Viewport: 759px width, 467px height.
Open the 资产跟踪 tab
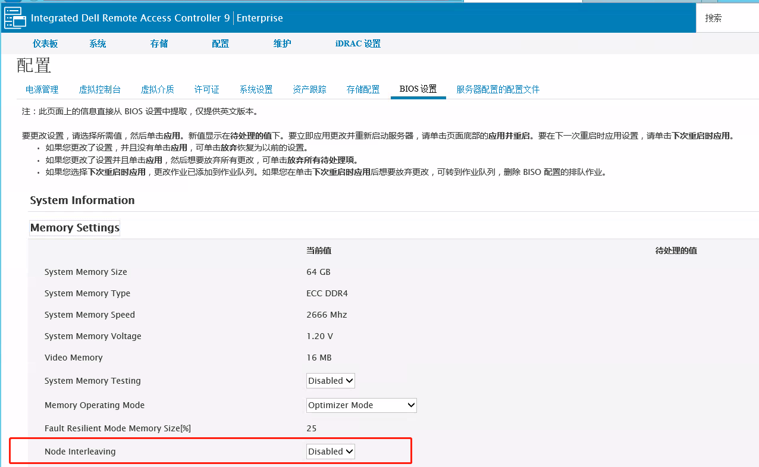[309, 89]
